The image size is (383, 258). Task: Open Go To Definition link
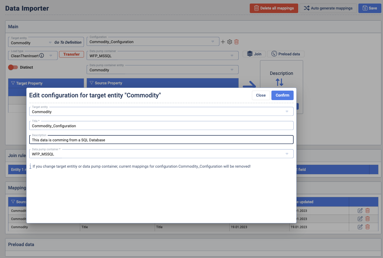point(68,42)
